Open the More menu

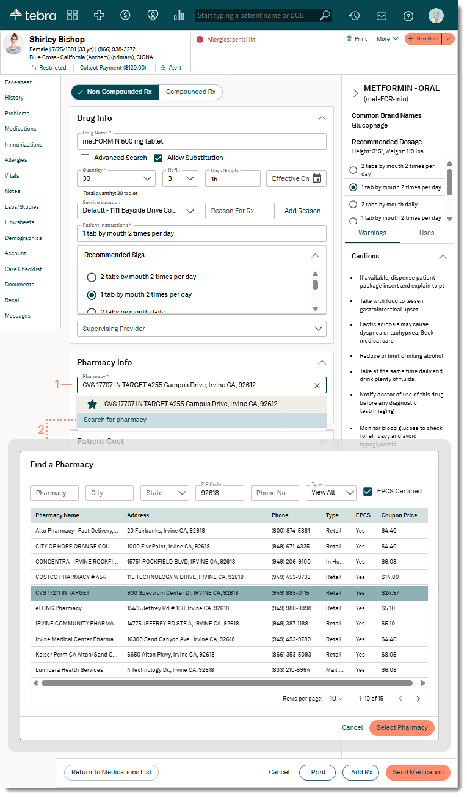coord(387,38)
